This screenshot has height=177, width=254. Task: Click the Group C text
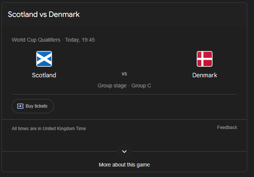141,85
